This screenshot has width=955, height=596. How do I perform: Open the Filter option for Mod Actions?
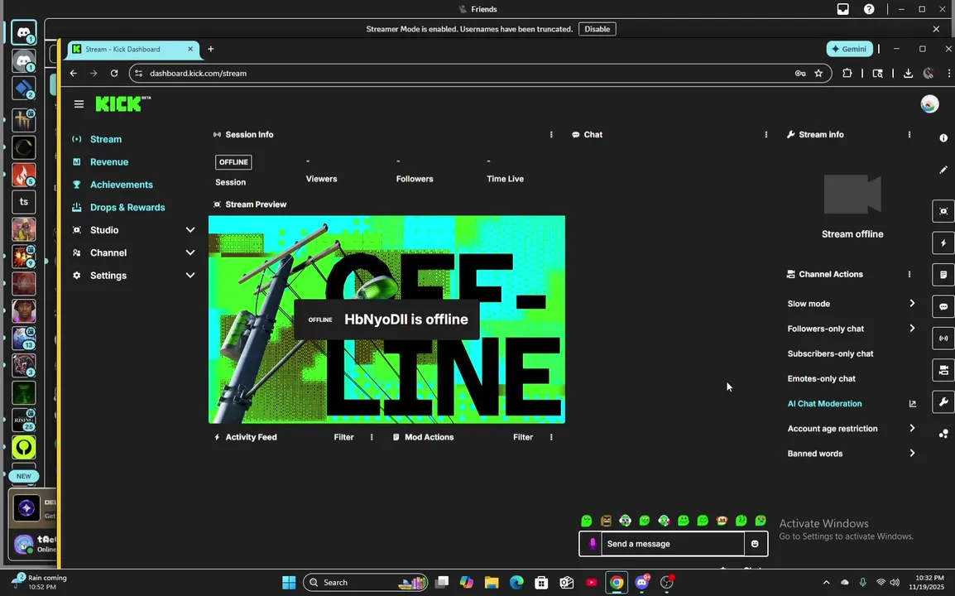tap(522, 437)
